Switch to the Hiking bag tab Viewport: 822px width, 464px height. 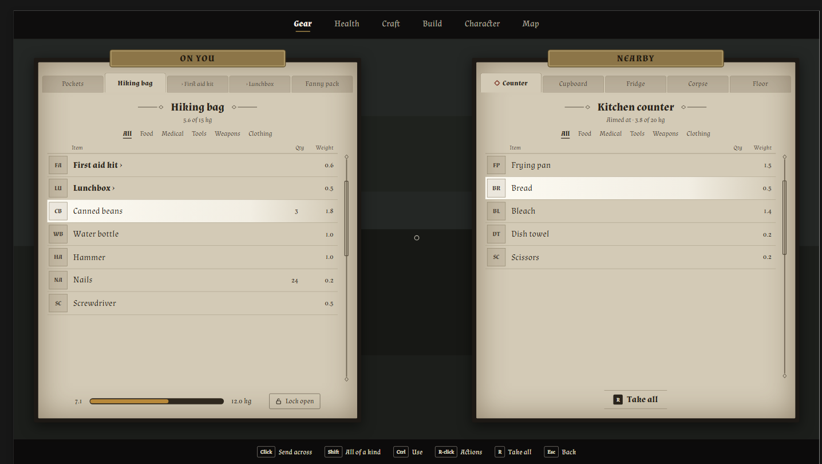click(x=135, y=83)
